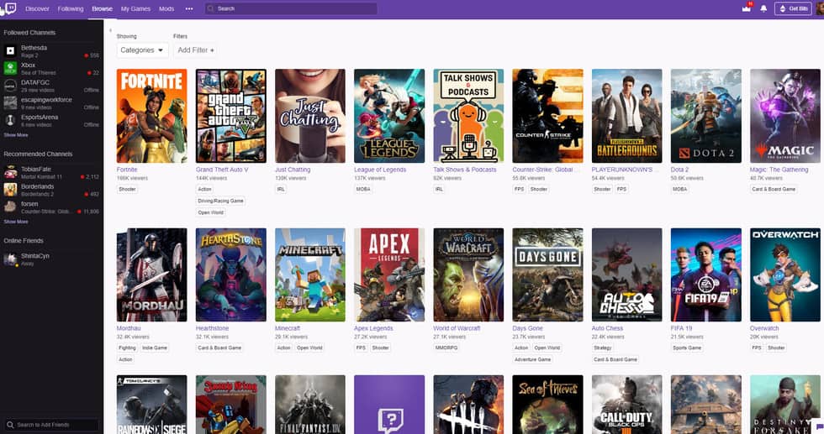Open the Counter-Strike: Global title link
This screenshot has width=824, height=434.
tap(546, 170)
